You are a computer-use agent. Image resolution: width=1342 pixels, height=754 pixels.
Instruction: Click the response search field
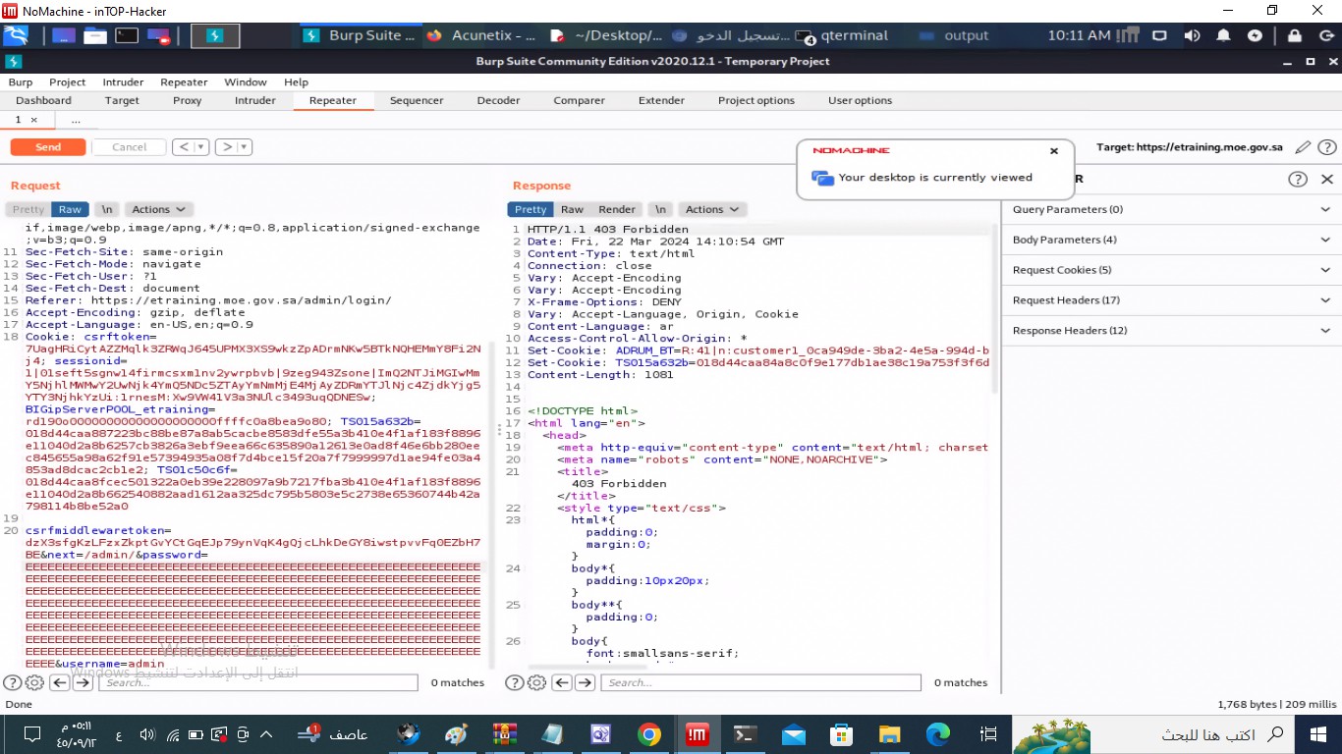pos(761,682)
